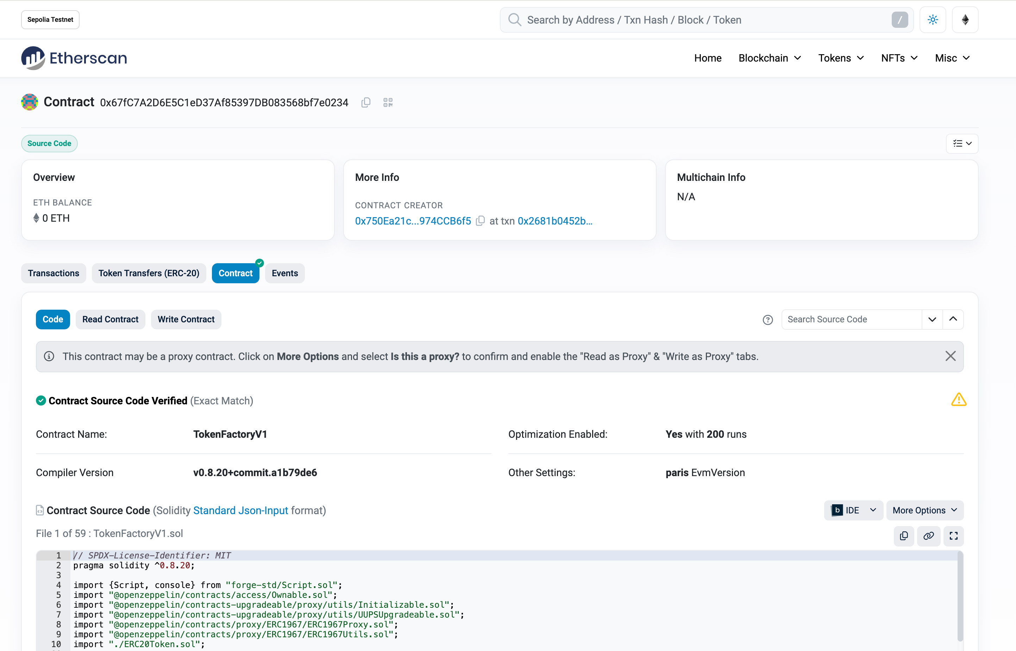1016x651 pixels.
Task: Click the ERC20Token.sol import line
Action: click(139, 645)
